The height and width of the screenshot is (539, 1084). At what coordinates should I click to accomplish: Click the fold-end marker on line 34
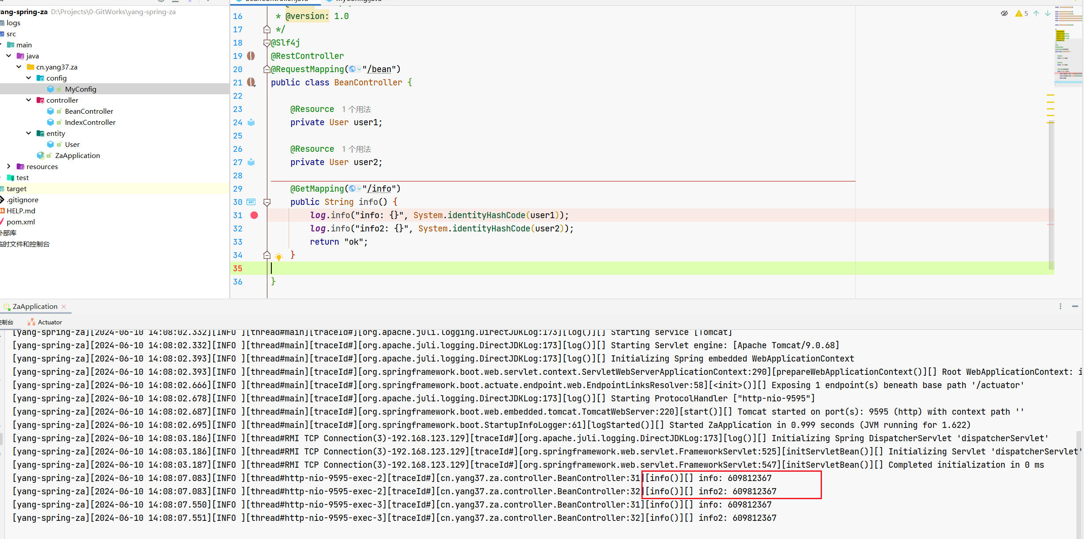267,255
